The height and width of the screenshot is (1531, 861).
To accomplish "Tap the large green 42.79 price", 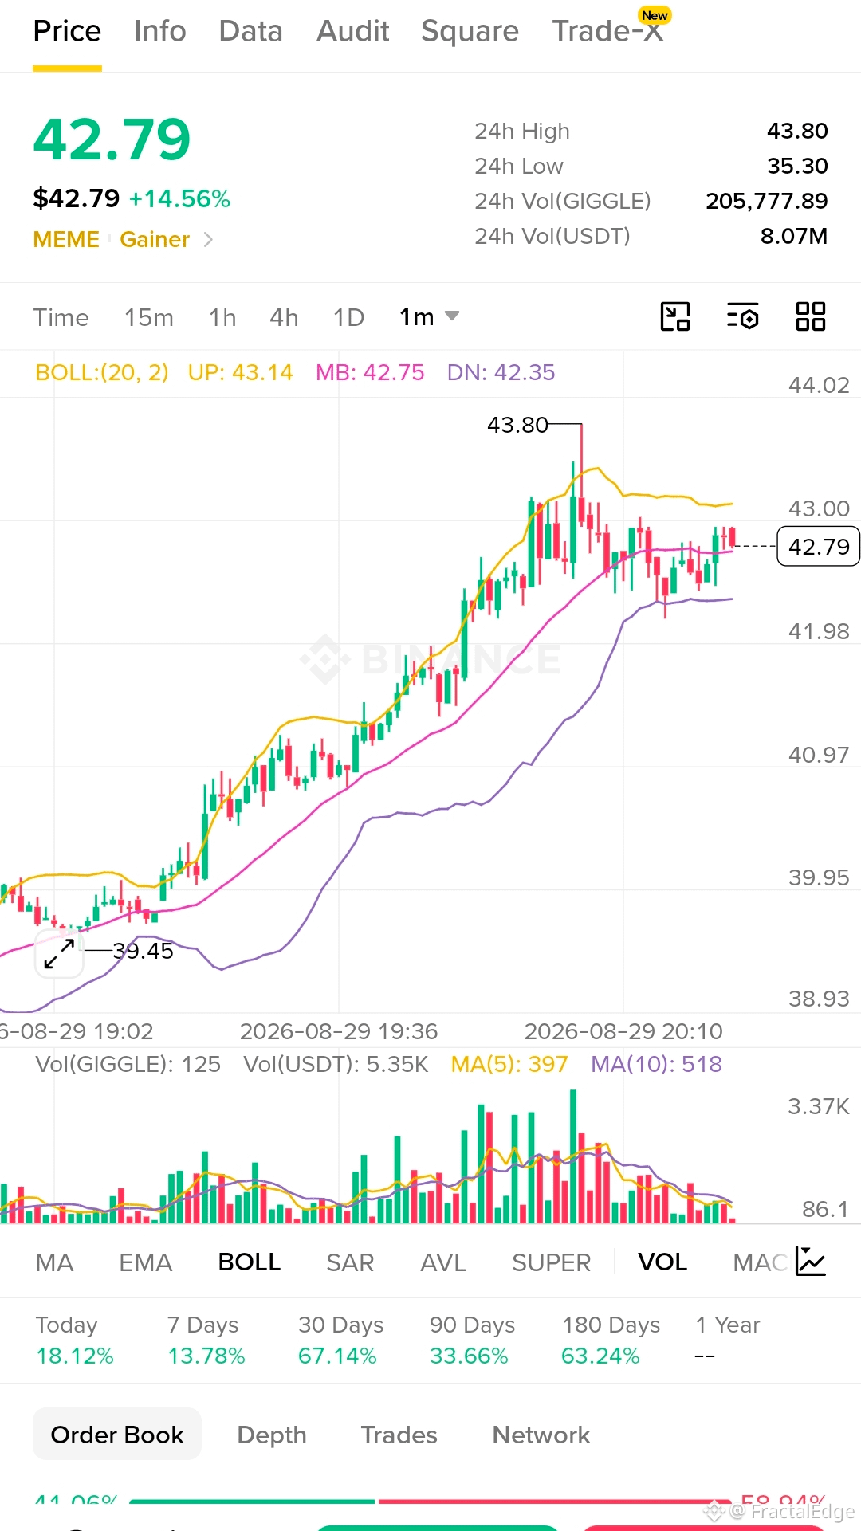I will [112, 140].
